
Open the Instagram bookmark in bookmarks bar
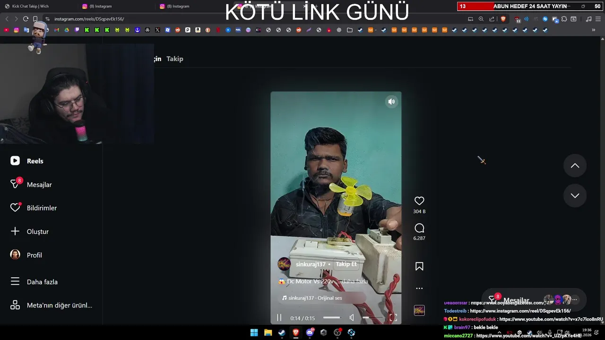[16, 30]
